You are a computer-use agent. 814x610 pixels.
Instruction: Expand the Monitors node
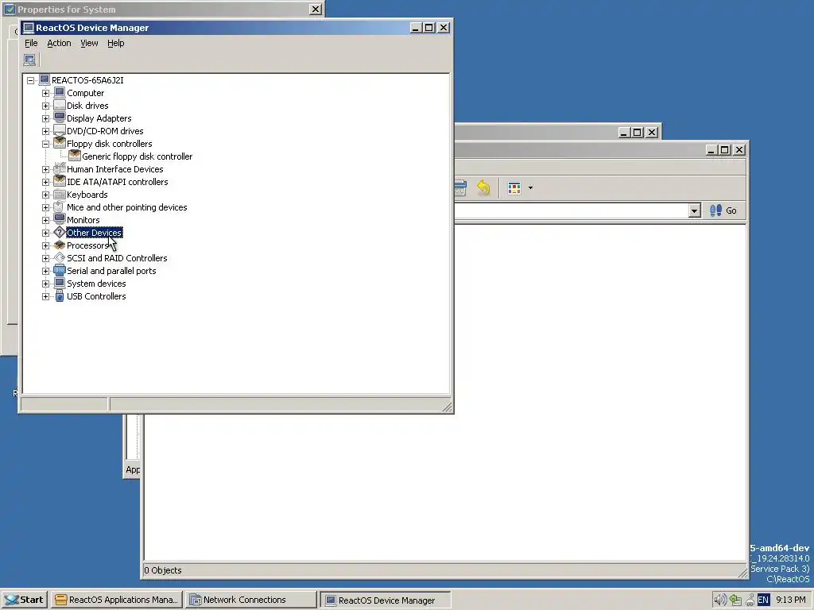(x=45, y=221)
